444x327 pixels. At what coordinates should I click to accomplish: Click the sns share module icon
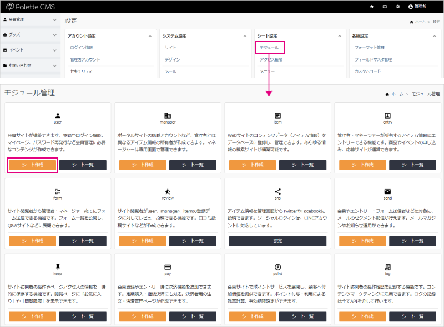coord(277,191)
